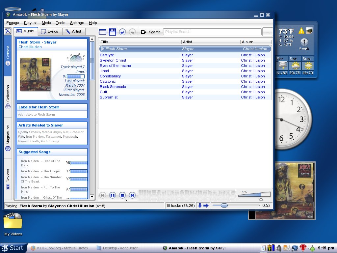Viewport: 337px width, 253px height.
Task: Open related artist Megadeth link
Action: tap(70, 137)
